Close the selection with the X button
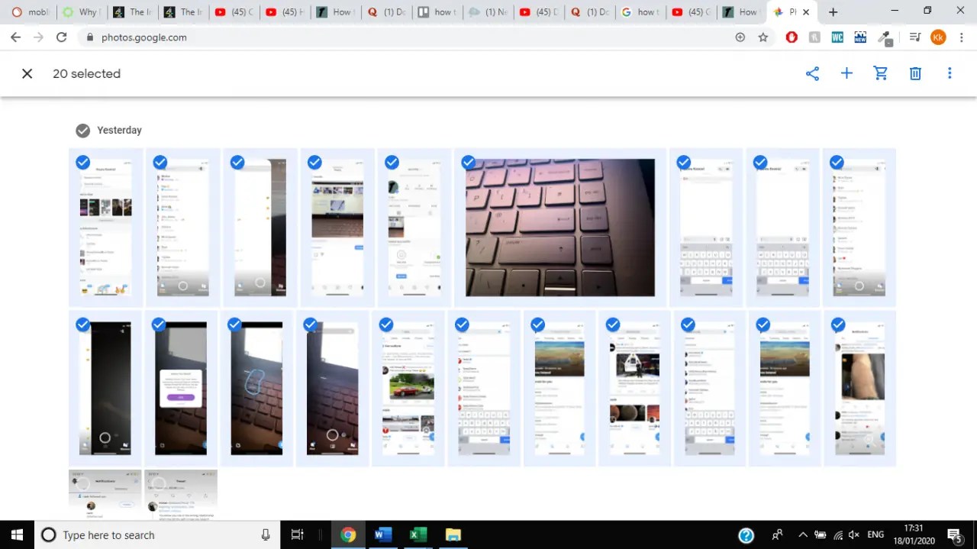This screenshot has width=977, height=549. 27,73
